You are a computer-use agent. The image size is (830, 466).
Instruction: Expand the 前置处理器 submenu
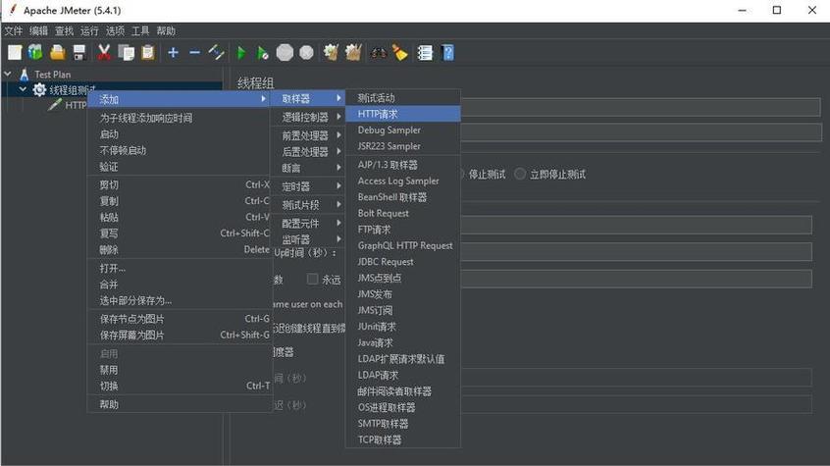click(307, 135)
